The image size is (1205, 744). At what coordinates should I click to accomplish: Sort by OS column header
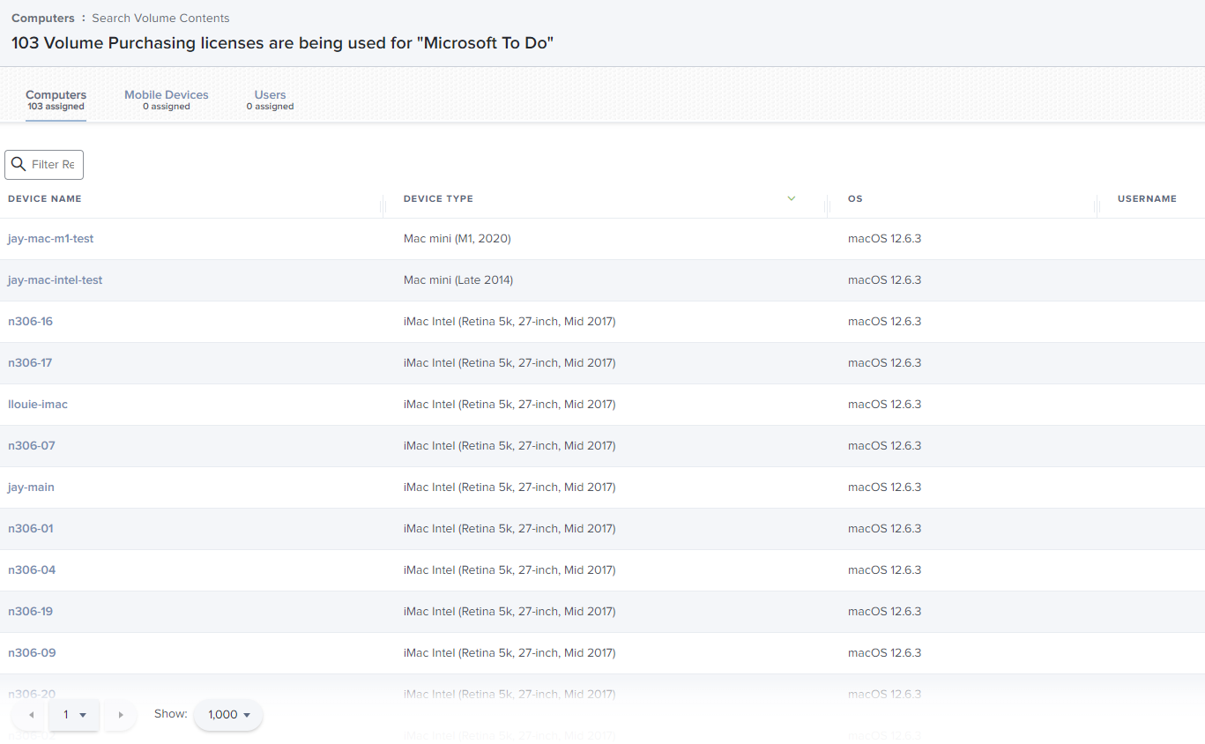[855, 198]
